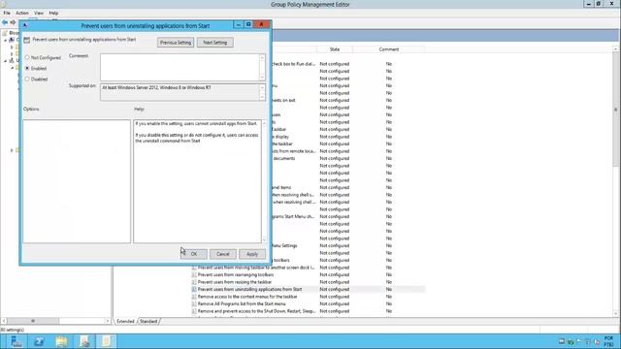621x349 pixels.
Task: Open File Explorer from the taskbar
Action: [61, 341]
